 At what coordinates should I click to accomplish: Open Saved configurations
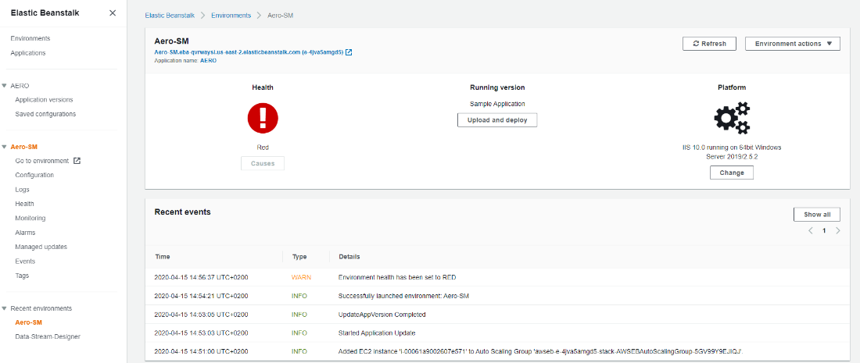[45, 114]
